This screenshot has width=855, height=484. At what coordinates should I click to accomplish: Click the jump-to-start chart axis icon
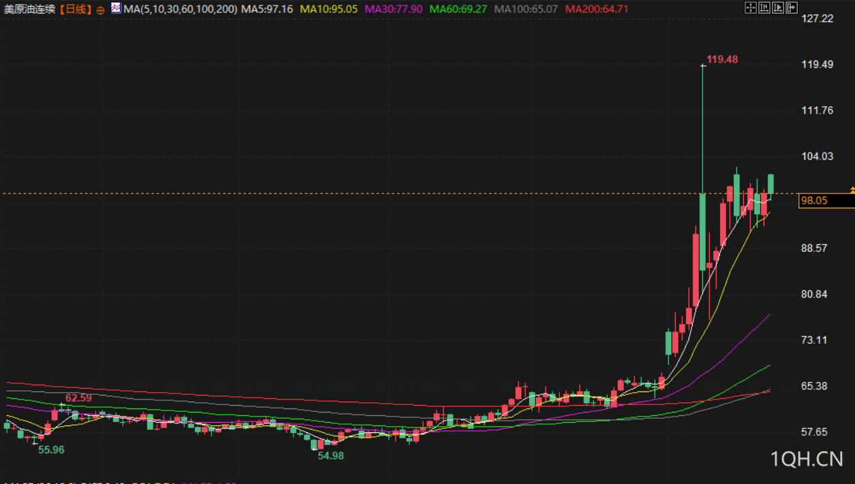(x=764, y=7)
